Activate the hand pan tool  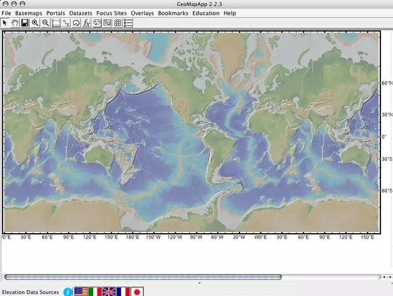15,23
